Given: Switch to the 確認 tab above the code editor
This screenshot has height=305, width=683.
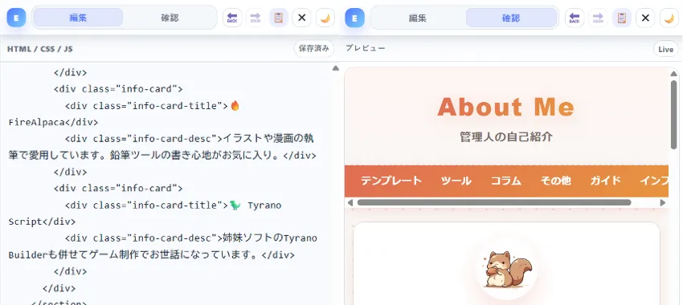Looking at the screenshot, I should (170, 18).
